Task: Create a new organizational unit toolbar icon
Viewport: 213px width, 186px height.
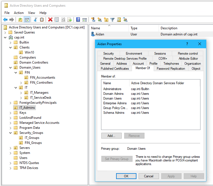Action: 106,20
